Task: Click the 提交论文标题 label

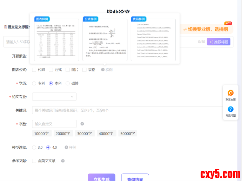Action: click(x=19, y=27)
